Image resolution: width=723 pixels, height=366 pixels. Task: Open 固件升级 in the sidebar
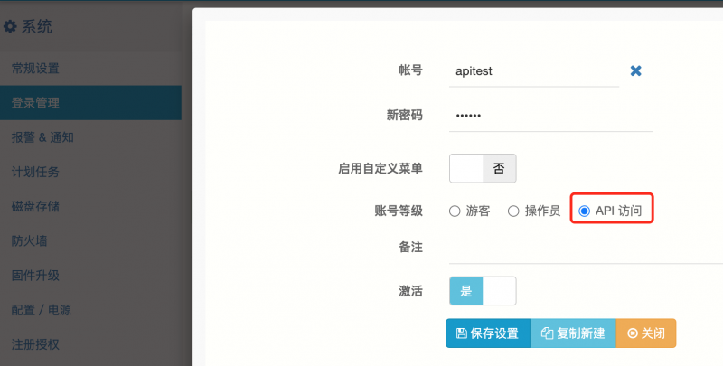click(36, 276)
